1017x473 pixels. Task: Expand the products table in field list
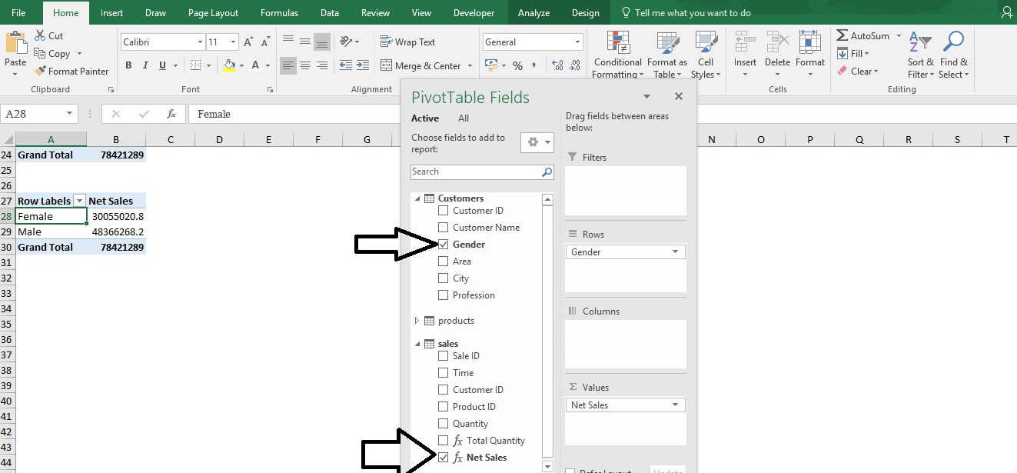tap(417, 320)
